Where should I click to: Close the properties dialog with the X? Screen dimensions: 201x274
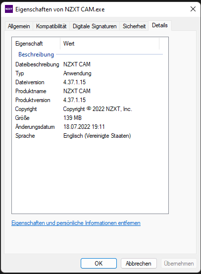tap(193, 9)
